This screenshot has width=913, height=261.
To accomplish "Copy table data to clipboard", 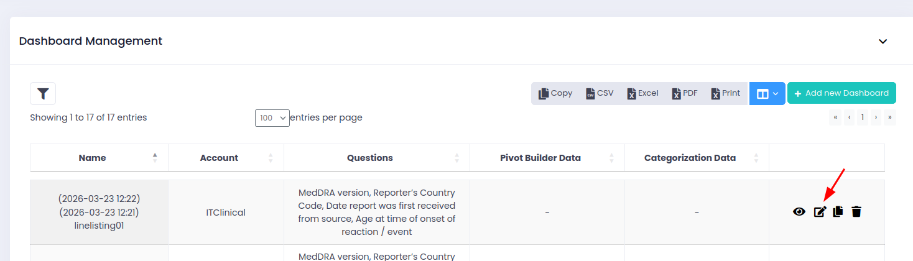I will [555, 93].
